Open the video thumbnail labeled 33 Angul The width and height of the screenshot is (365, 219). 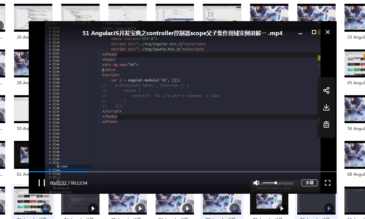point(354,17)
